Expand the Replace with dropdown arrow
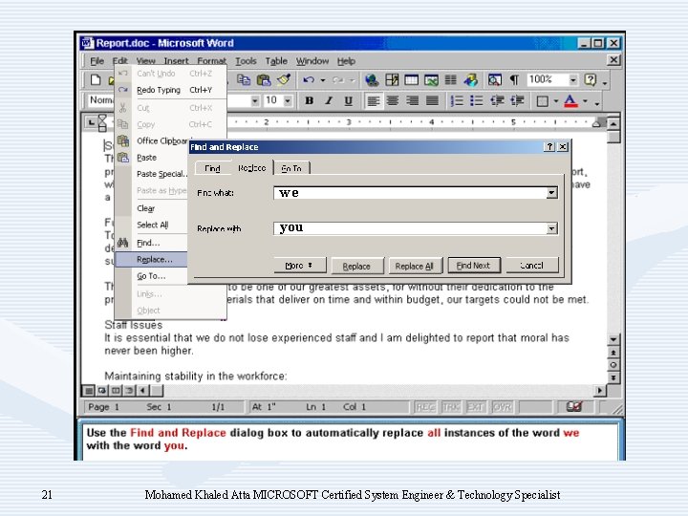Image resolution: width=688 pixels, height=516 pixels. [551, 228]
